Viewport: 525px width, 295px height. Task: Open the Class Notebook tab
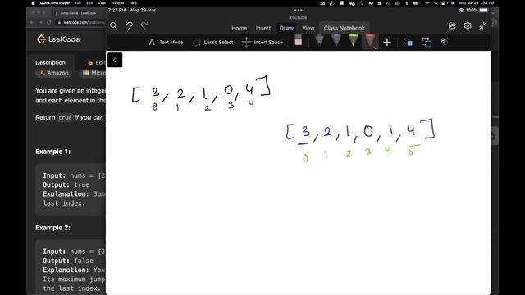click(345, 28)
